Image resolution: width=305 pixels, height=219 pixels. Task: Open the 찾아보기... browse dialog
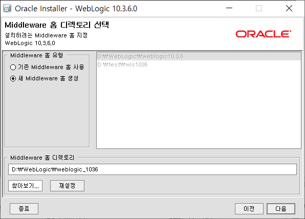click(x=25, y=186)
